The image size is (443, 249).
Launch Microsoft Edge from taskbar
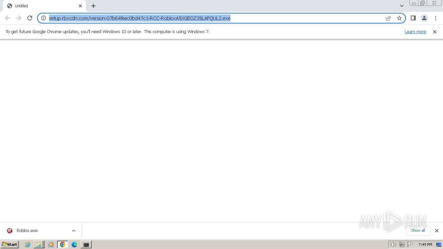(x=74, y=245)
